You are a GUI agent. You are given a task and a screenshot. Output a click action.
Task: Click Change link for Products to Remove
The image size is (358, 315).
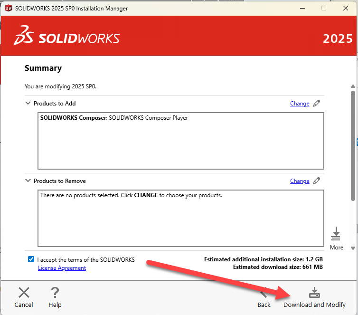(x=300, y=181)
